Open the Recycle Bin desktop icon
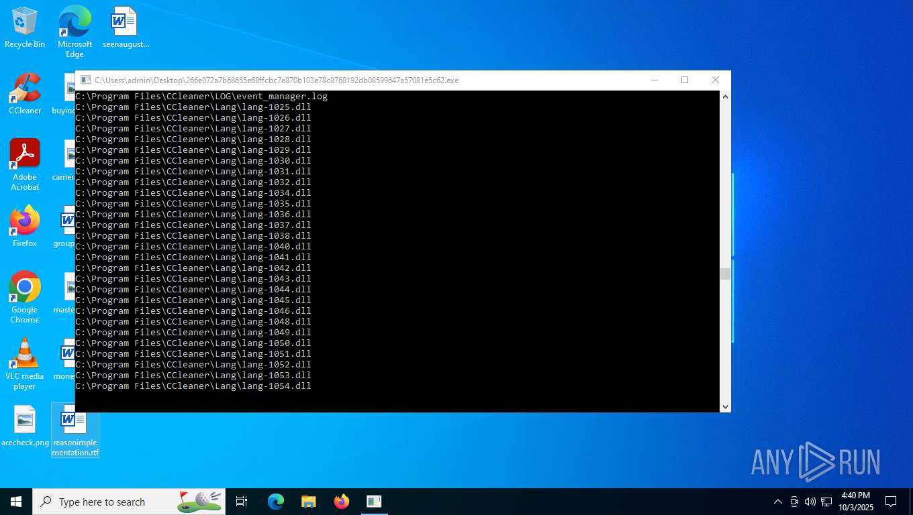 click(x=25, y=28)
